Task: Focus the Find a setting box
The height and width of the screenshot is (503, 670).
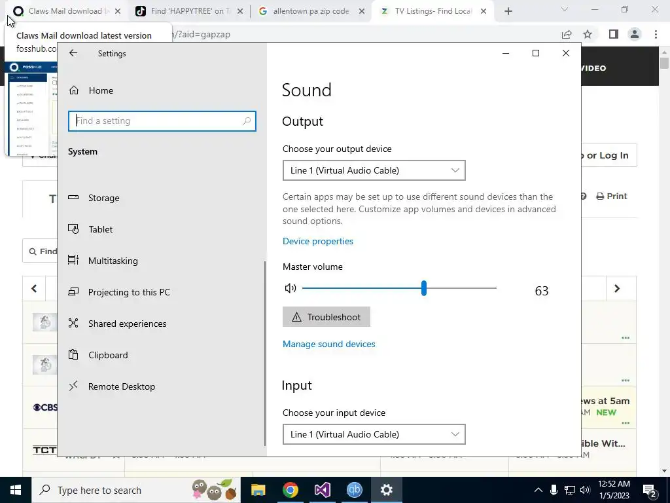Action: tap(162, 121)
